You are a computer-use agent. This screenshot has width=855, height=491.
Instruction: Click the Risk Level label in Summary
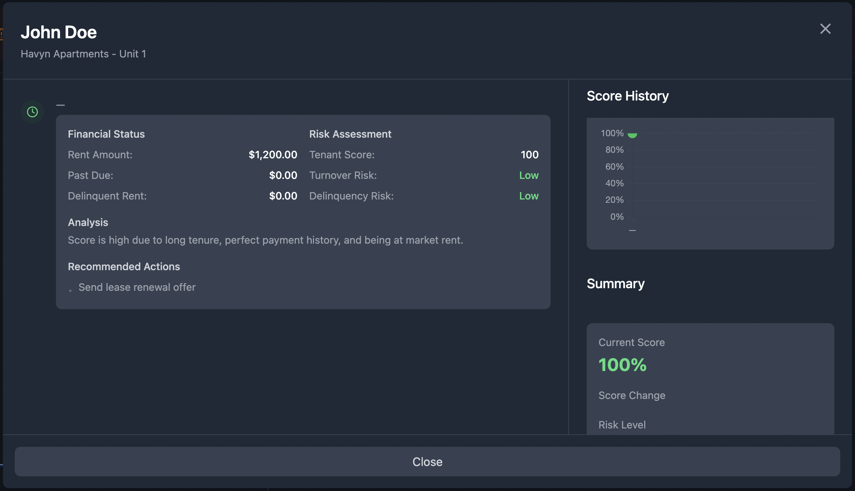[622, 425]
